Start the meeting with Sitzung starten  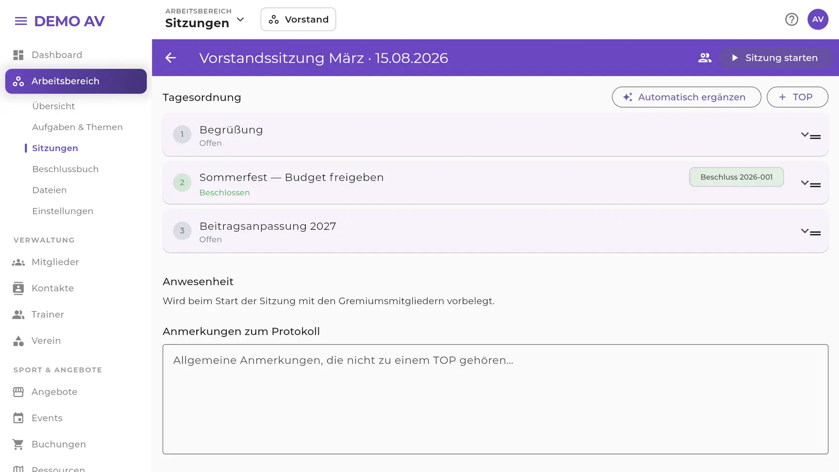point(775,58)
